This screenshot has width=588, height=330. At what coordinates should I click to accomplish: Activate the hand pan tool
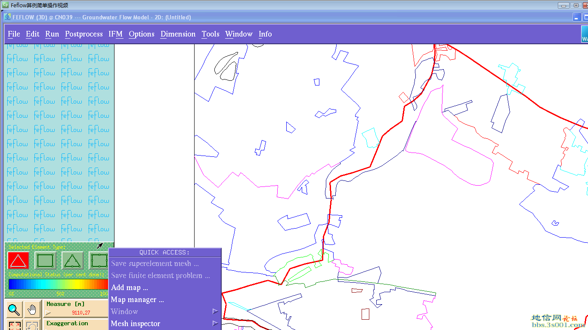point(32,309)
